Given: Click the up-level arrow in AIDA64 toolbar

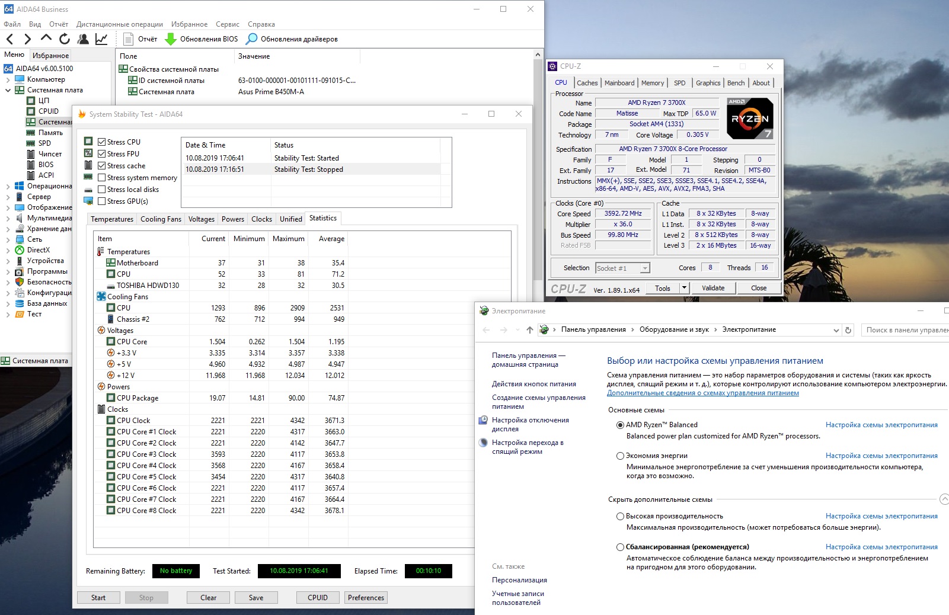Looking at the screenshot, I should click(x=46, y=39).
